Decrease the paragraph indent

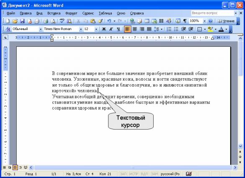(183, 29)
